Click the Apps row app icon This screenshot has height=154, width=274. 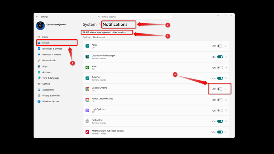click(x=87, y=46)
